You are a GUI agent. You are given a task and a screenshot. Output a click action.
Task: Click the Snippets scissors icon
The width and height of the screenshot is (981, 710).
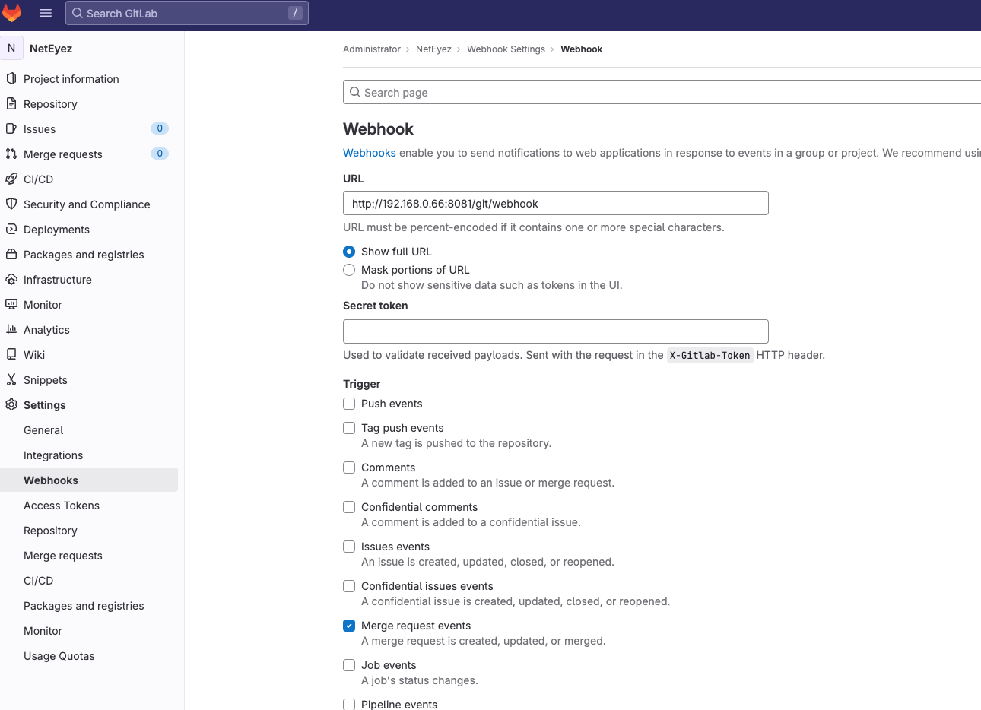(x=11, y=379)
